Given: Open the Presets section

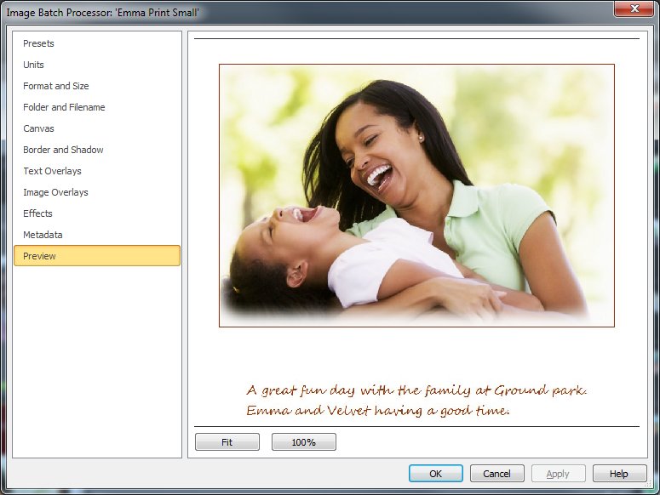Looking at the screenshot, I should tap(38, 43).
